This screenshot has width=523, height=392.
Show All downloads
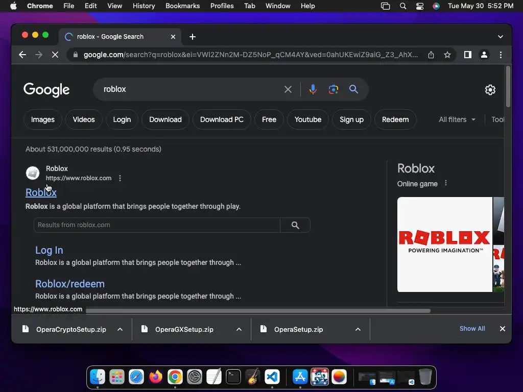pos(472,329)
